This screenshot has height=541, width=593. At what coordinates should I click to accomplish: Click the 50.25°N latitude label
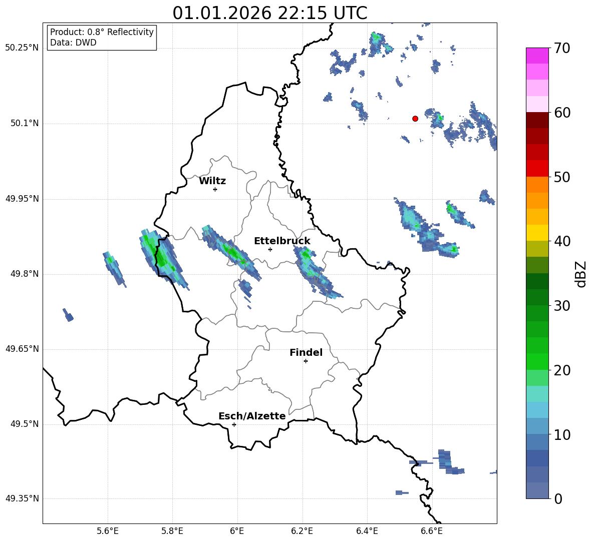click(22, 48)
